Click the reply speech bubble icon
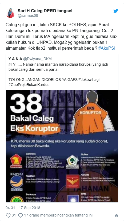This screenshot has height=224, width=124. pyautogui.click(x=21, y=215)
